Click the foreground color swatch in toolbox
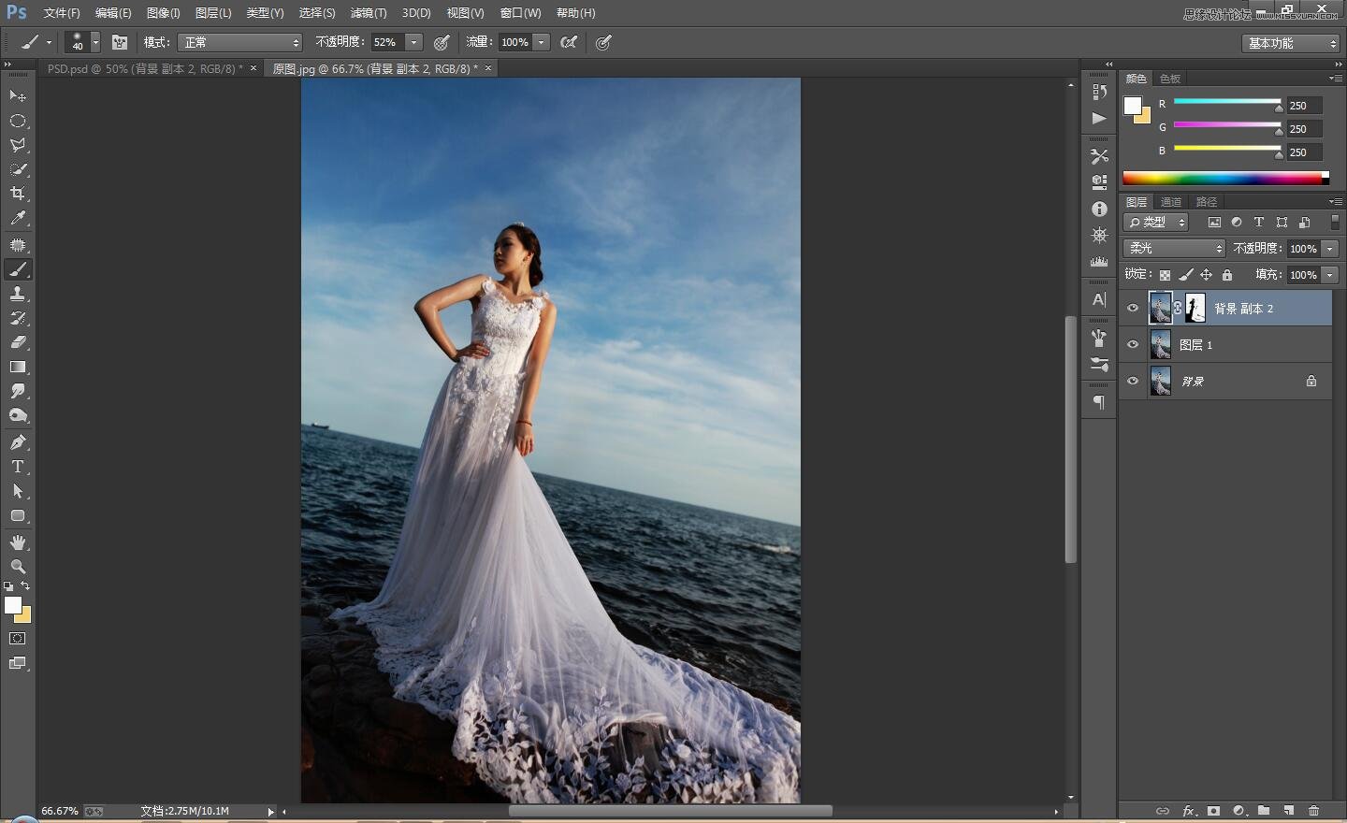This screenshot has width=1347, height=823. [x=13, y=605]
